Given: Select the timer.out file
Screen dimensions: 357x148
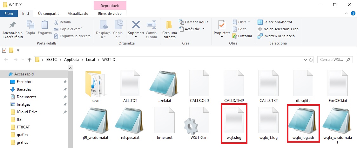Looking at the screenshot, I should (165, 123).
